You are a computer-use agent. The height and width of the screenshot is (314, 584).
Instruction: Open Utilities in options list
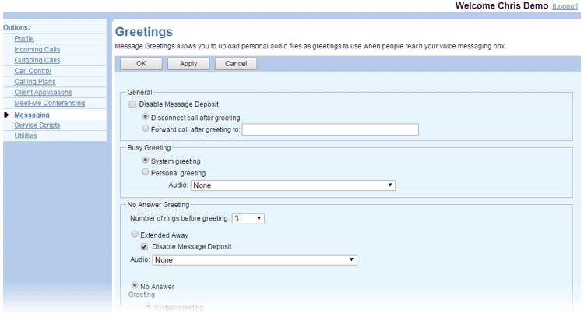click(26, 136)
